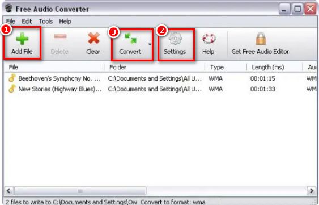Clear the list with the red X icon

click(93, 38)
